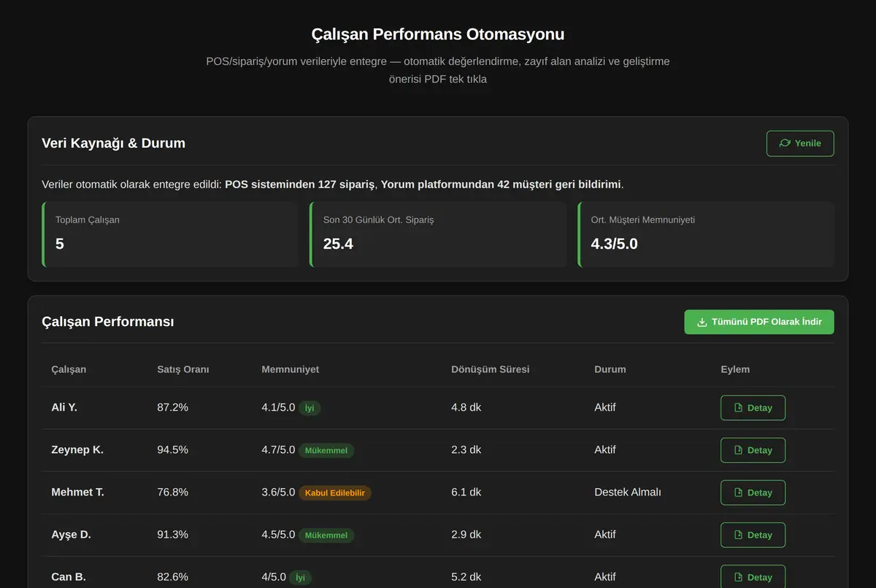Screen dimensions: 876x588
Task: Click the Toplam Çalışan stat card
Action: (x=170, y=234)
